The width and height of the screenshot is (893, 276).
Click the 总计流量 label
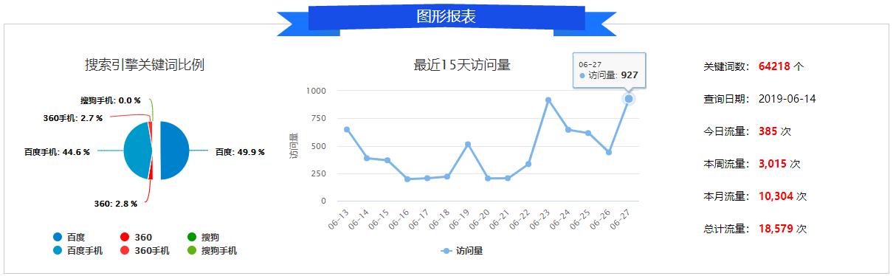pyautogui.click(x=727, y=229)
